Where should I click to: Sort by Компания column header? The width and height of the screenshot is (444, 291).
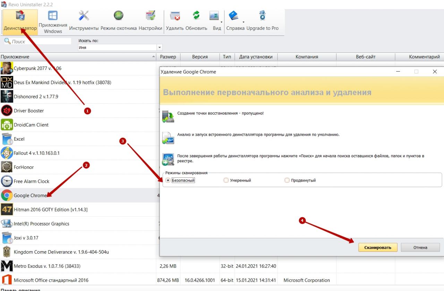307,57
